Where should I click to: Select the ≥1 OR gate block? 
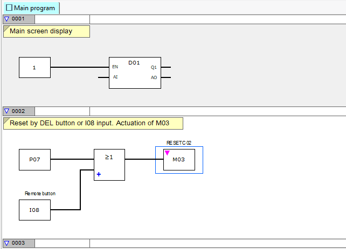coord(109,165)
